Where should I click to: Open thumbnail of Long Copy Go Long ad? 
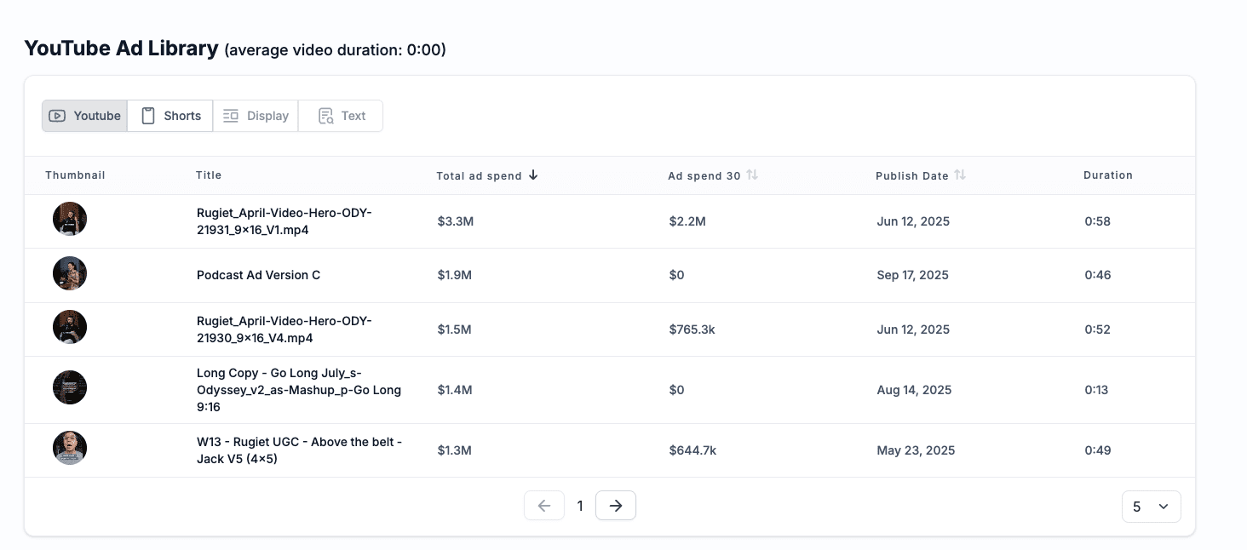coord(70,387)
